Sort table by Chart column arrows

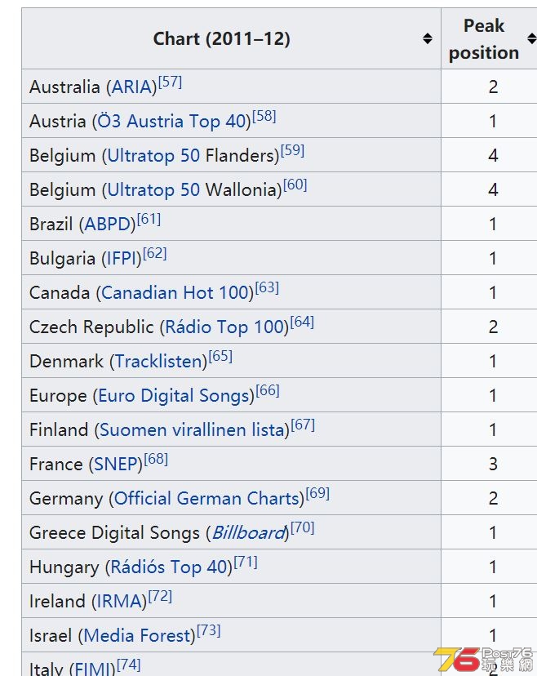click(x=427, y=38)
